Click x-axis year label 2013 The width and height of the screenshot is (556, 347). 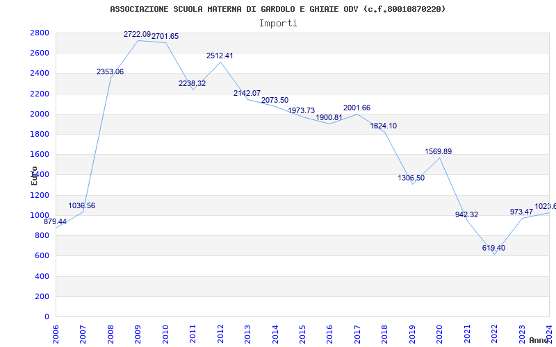(x=248, y=335)
